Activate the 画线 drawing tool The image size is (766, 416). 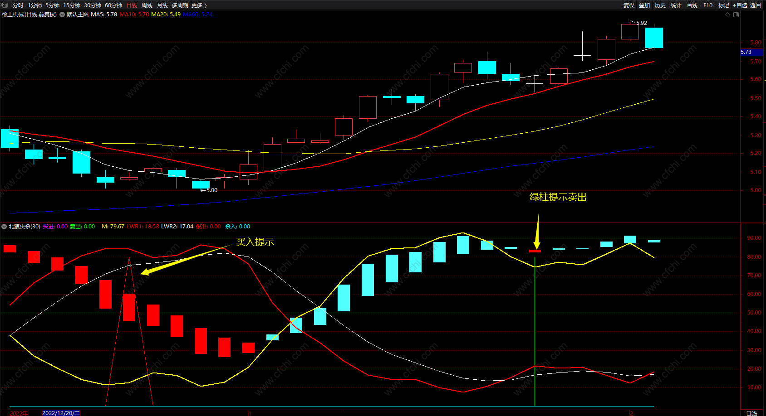(692, 5)
